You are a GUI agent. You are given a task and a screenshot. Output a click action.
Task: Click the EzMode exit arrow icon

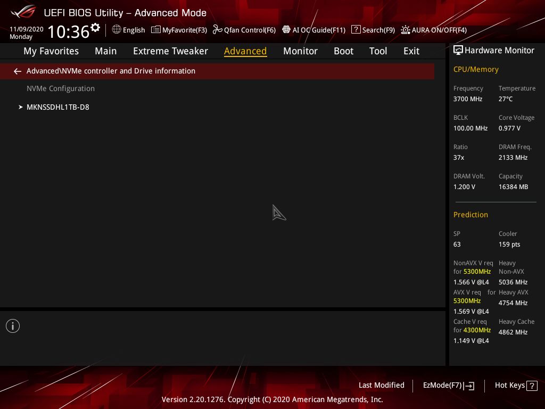pyautogui.click(x=469, y=386)
